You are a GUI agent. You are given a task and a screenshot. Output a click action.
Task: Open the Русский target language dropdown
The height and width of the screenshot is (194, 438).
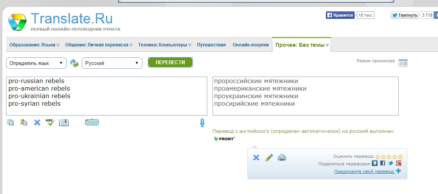coord(112,63)
